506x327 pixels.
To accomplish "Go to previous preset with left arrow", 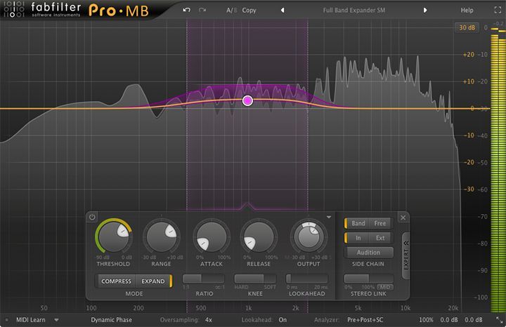I will tap(283, 11).
